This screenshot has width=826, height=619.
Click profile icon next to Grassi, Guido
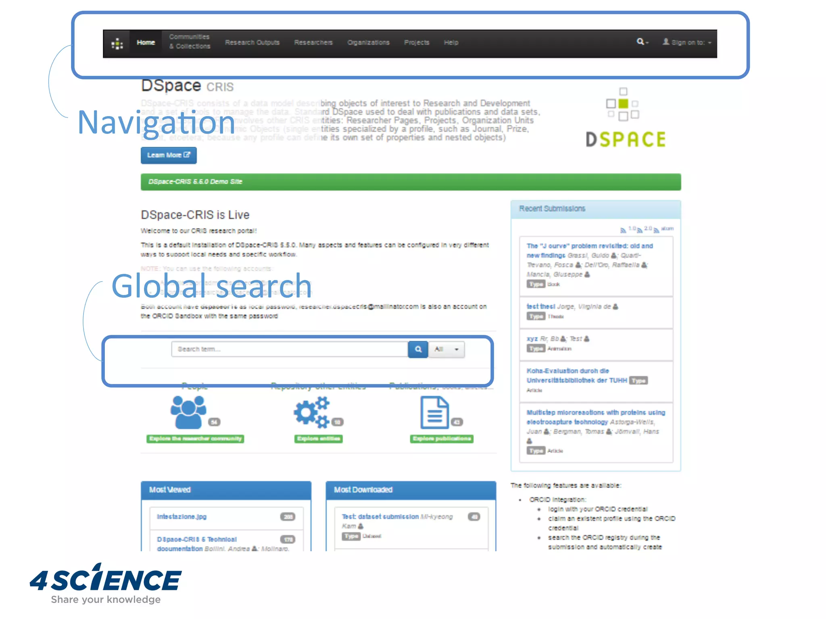(614, 255)
